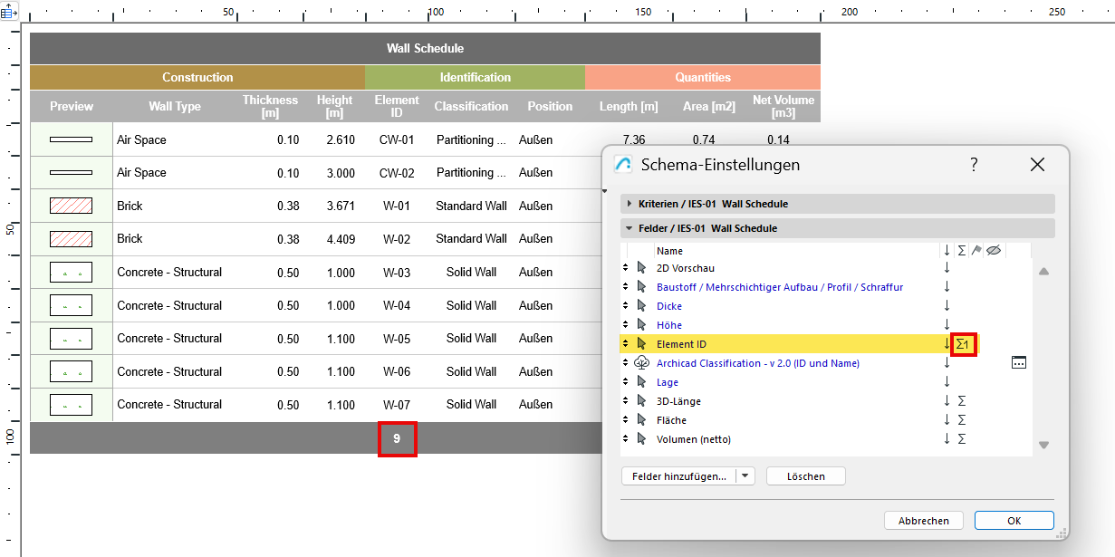Toggle sort arrow in the 3D-Länge row

pos(947,401)
